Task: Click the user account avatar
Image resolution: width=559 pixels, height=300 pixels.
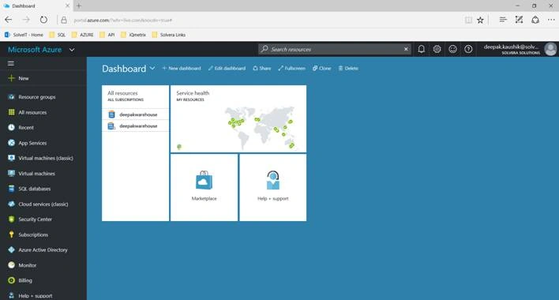Action: pyautogui.click(x=550, y=49)
